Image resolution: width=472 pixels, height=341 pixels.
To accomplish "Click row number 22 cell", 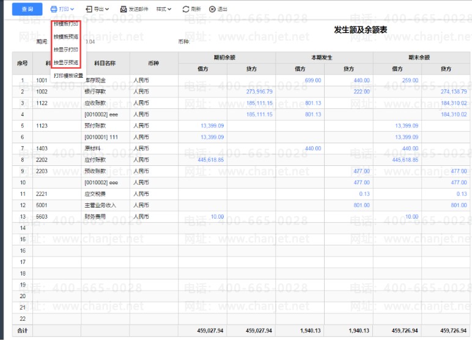I will tap(23, 319).
